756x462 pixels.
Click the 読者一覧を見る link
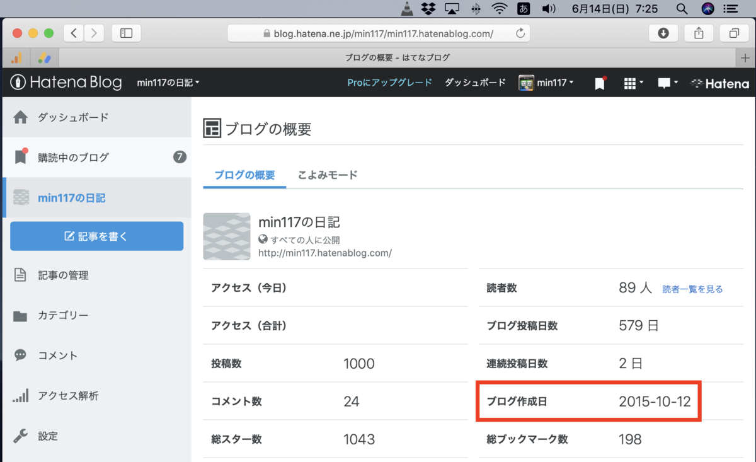click(692, 289)
